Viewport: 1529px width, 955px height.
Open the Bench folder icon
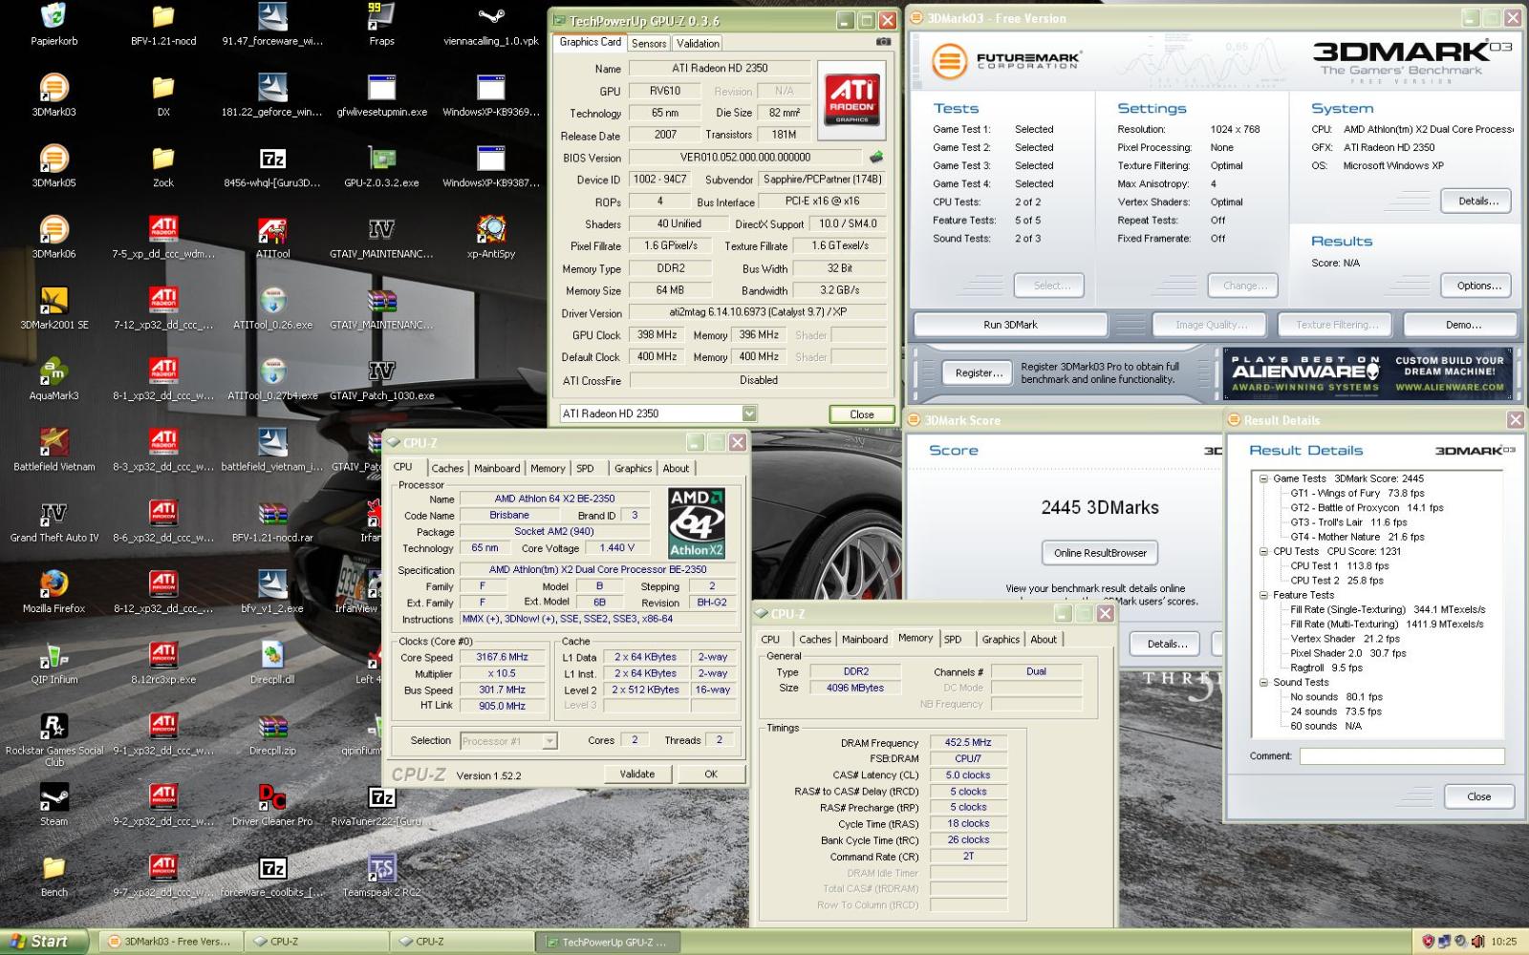tap(54, 875)
